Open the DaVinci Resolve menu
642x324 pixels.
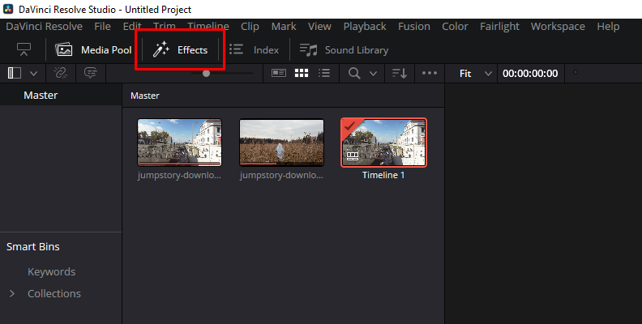45,27
